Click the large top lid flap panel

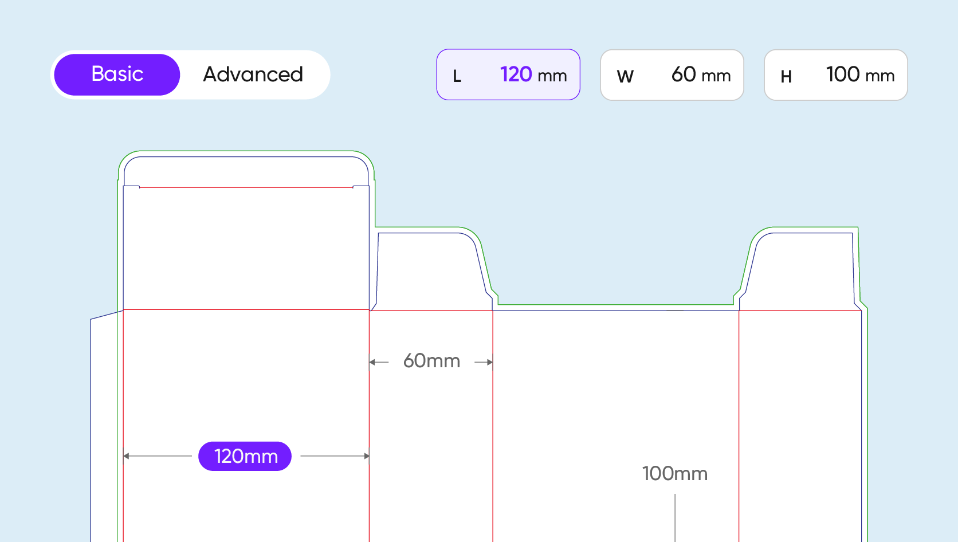coord(246,248)
